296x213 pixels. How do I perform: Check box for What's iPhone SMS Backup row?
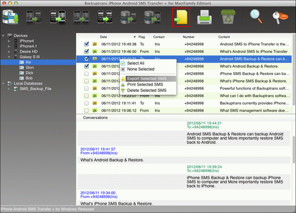pyautogui.click(x=86, y=81)
